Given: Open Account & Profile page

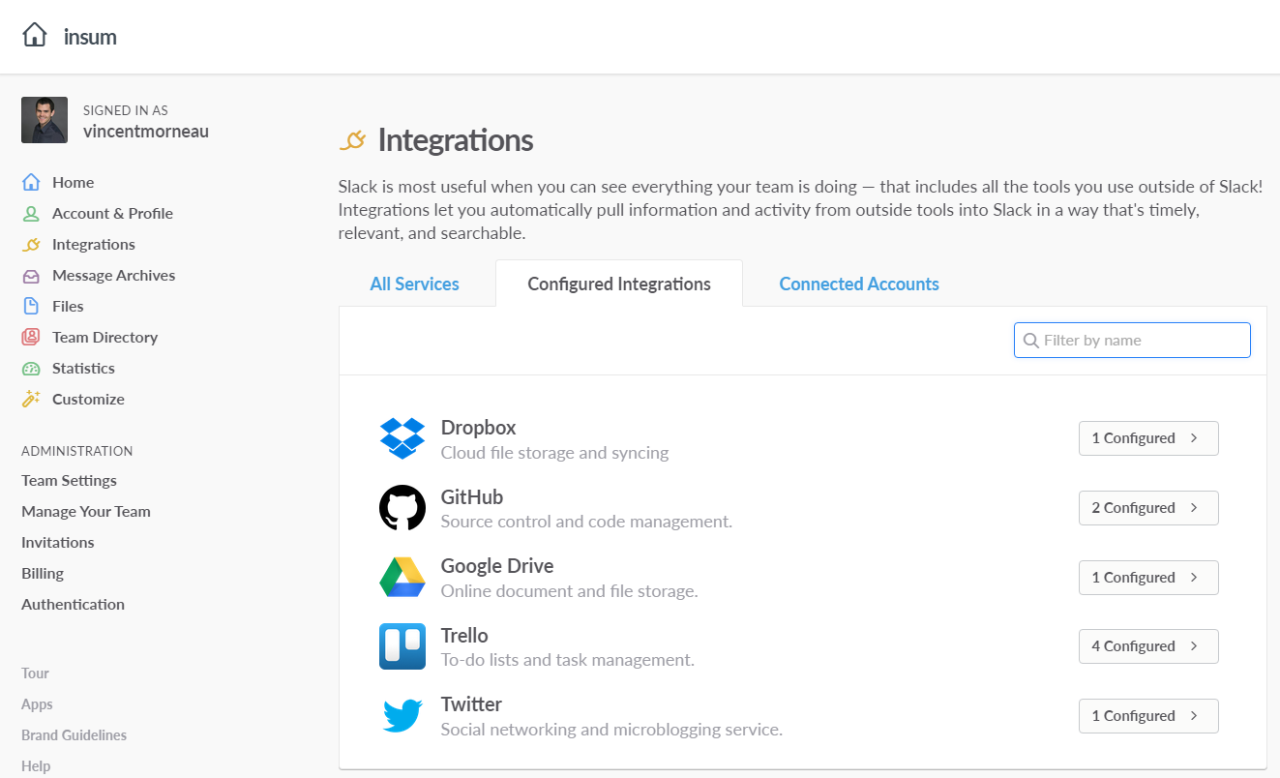Looking at the screenshot, I should pos(112,213).
